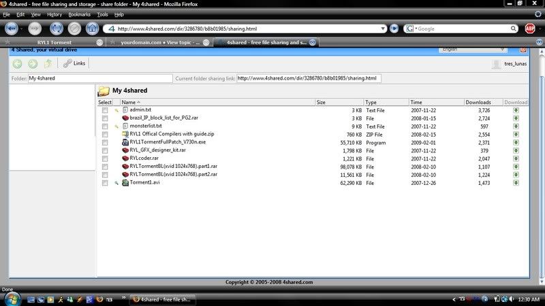Open the tres_lunas user profile link
545x306 pixels.
(516, 64)
